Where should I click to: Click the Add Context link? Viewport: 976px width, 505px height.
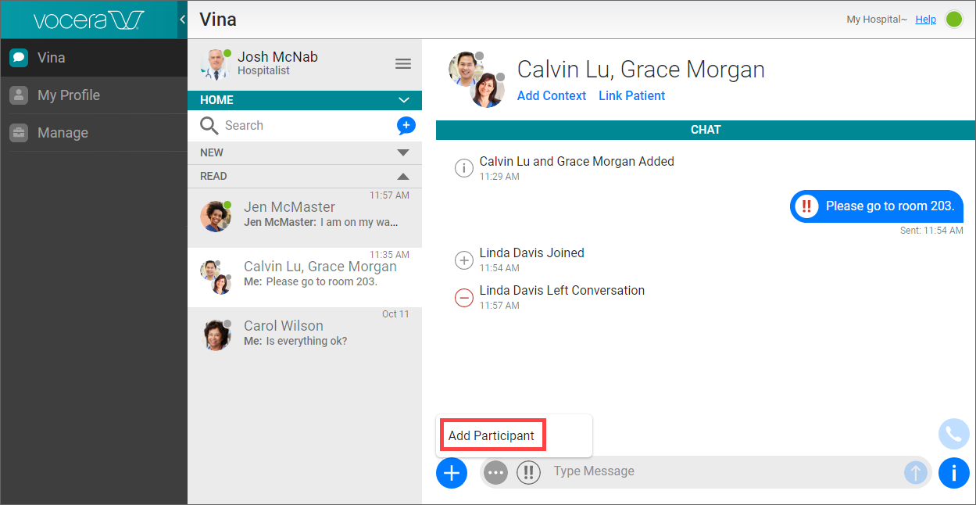pos(552,95)
